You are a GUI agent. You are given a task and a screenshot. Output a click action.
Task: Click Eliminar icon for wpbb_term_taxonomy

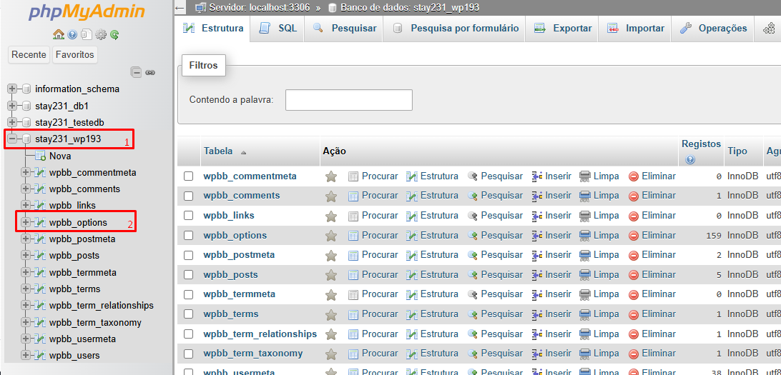(634, 354)
